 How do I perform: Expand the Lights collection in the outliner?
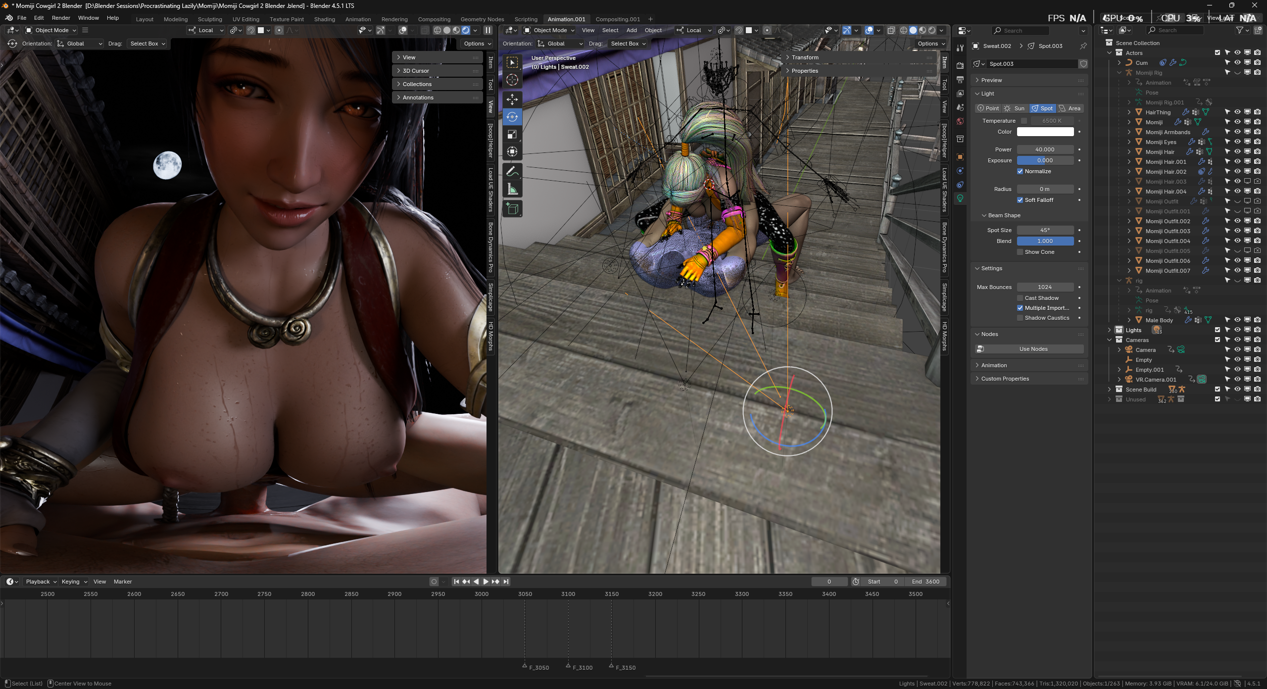coord(1109,330)
